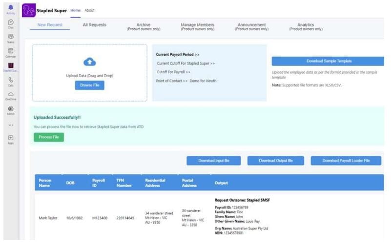
Task: Open the Analytics tab
Action: pyautogui.click(x=306, y=26)
